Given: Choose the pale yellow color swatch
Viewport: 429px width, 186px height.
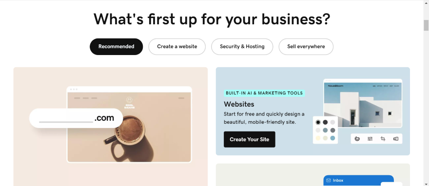Looking at the screenshot, I should pos(318,138).
